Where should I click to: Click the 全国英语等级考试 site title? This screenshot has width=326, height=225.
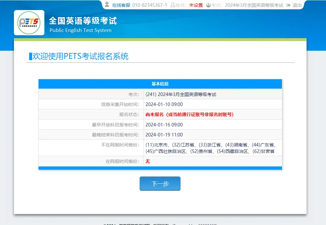point(83,21)
